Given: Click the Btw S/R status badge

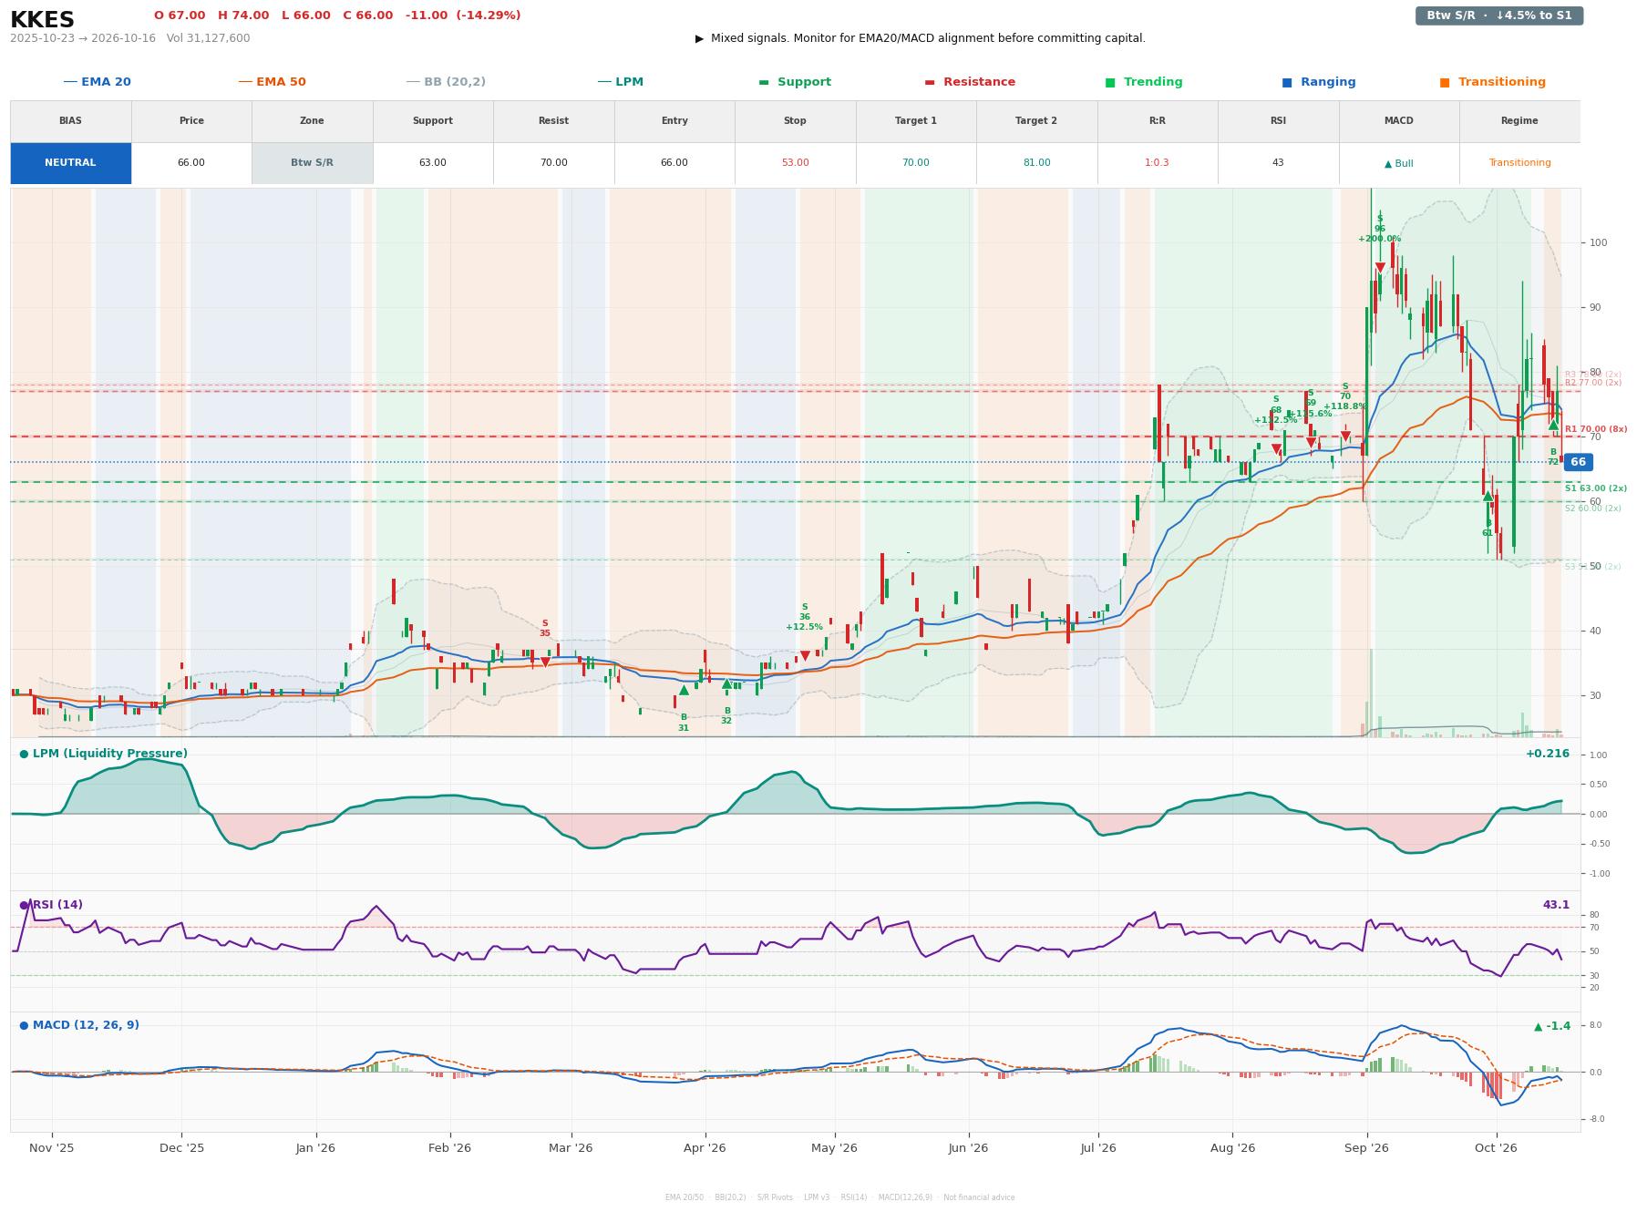Looking at the screenshot, I should (1498, 15).
